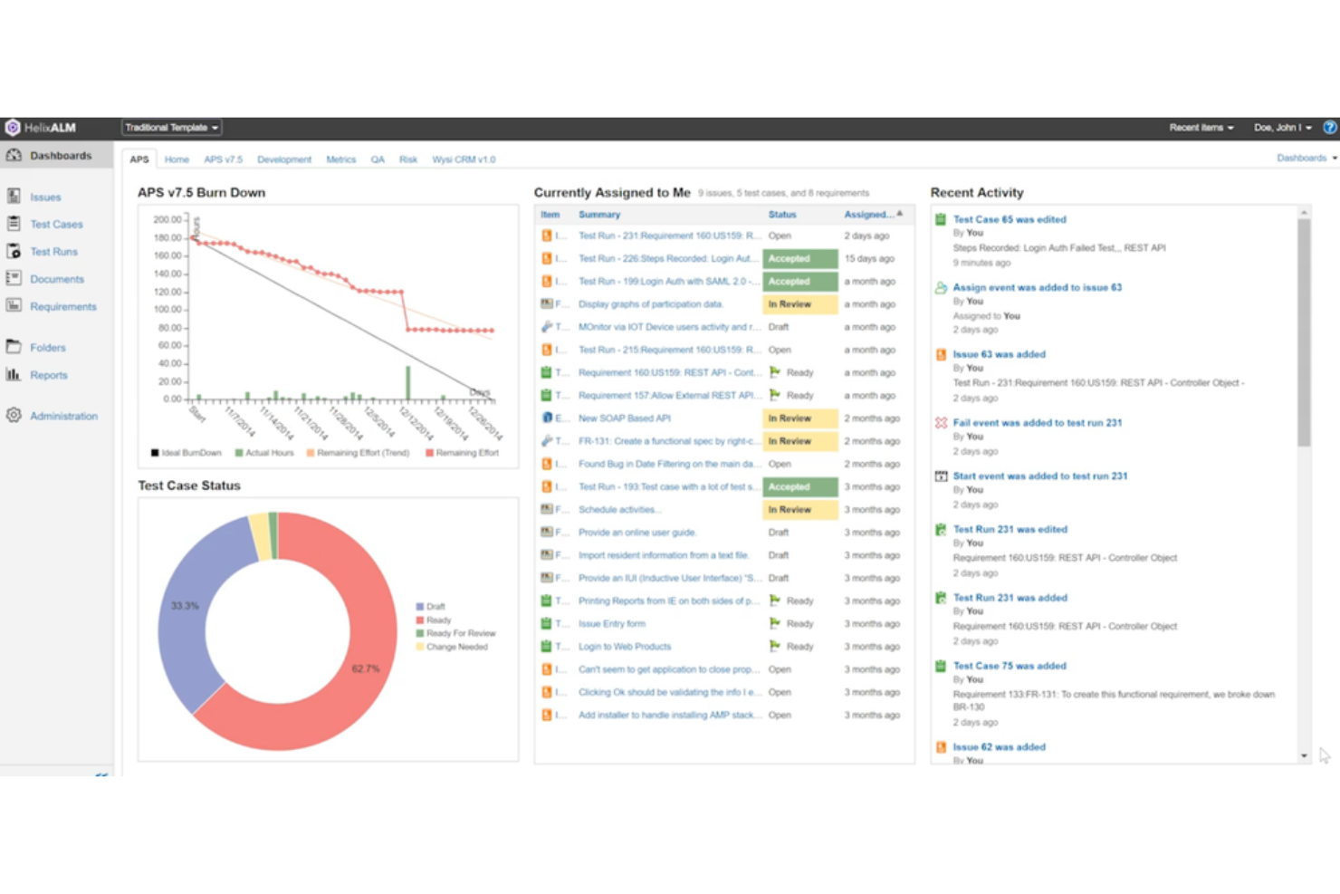This screenshot has width=1340, height=894.
Task: Click the Test Case 65 edited activity icon
Action: tap(941, 219)
